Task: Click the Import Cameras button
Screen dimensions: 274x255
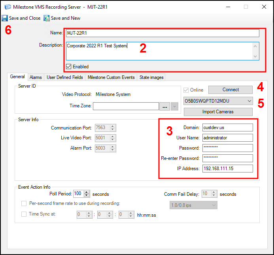Action: tap(218, 112)
